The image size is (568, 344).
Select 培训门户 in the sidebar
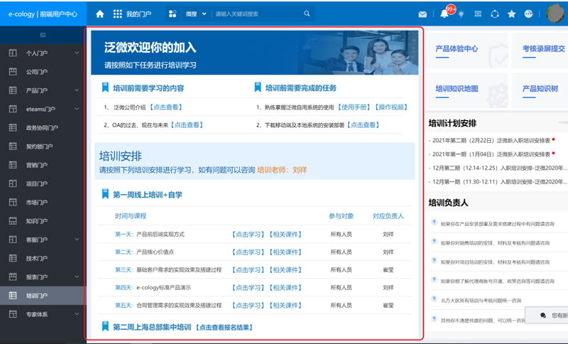(x=43, y=296)
